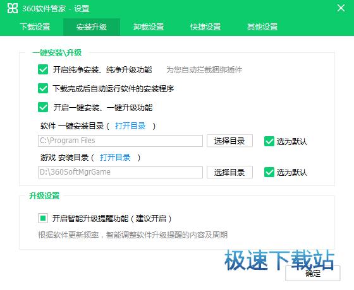The width and height of the screenshot is (354, 290).
Task: Uncheck 下载完成后自动运行软件的安装程序
Action: click(43, 88)
